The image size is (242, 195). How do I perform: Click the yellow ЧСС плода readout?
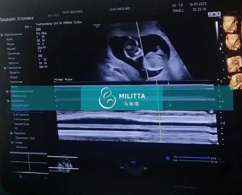(63, 80)
